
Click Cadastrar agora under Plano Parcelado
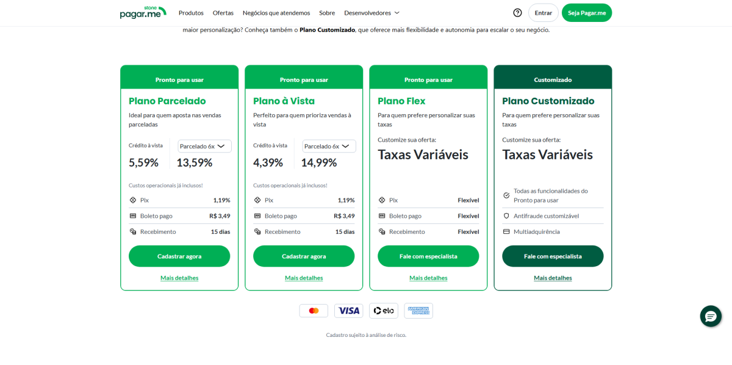pyautogui.click(x=179, y=256)
